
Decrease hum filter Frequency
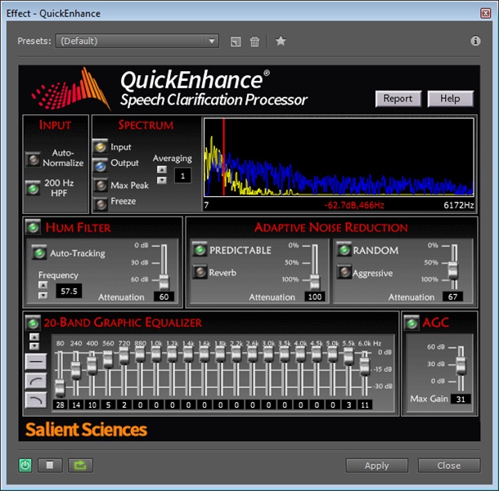[x=43, y=296]
